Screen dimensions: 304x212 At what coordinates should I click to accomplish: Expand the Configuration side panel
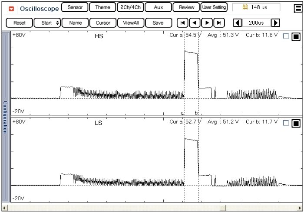[5, 117]
